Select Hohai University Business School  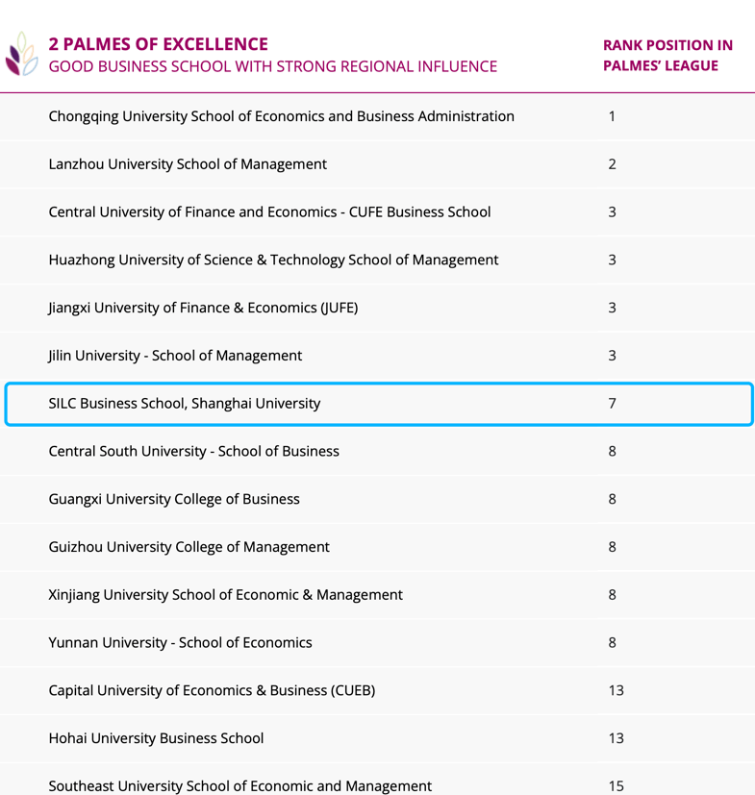[x=156, y=738]
